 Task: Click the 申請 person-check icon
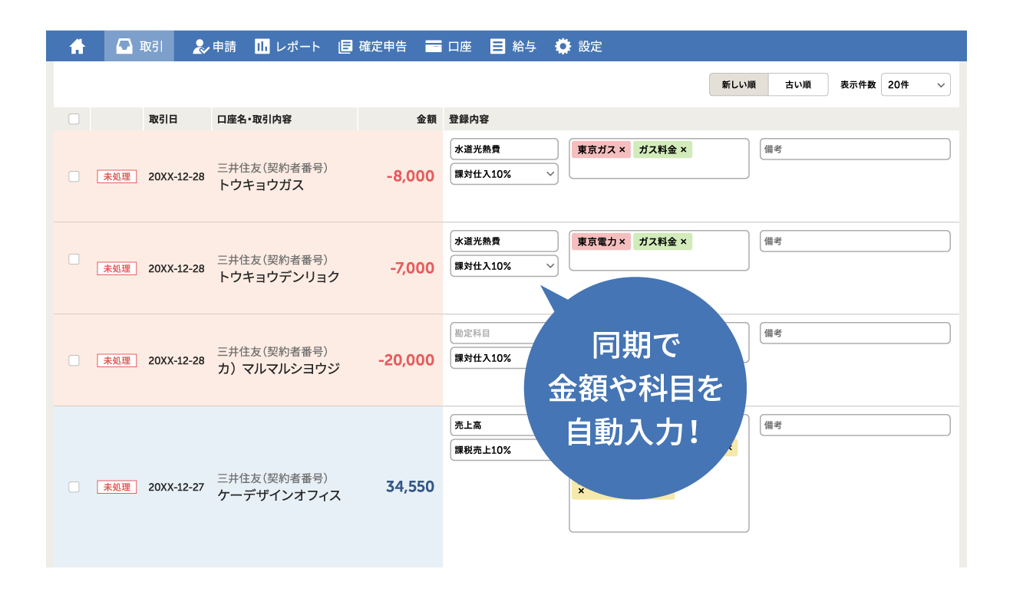click(x=200, y=46)
